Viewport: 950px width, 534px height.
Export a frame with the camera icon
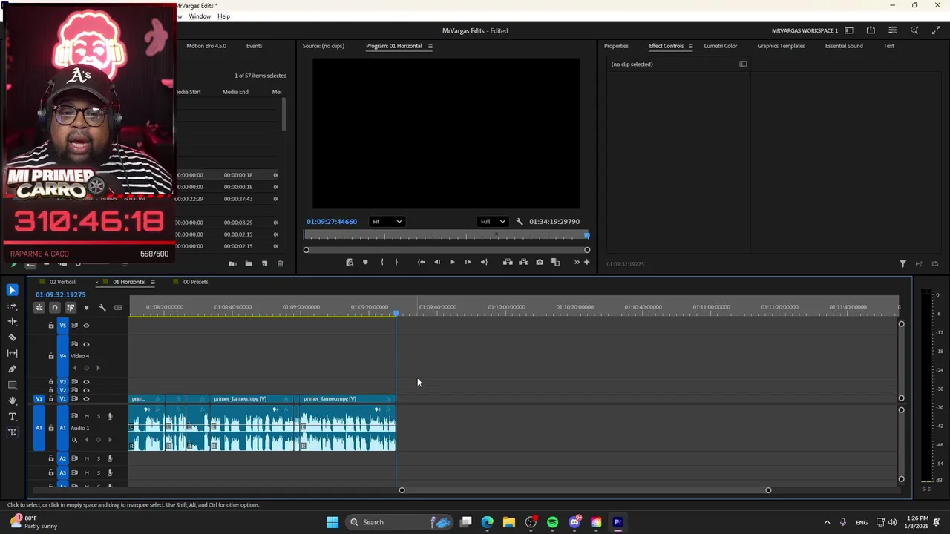click(540, 262)
